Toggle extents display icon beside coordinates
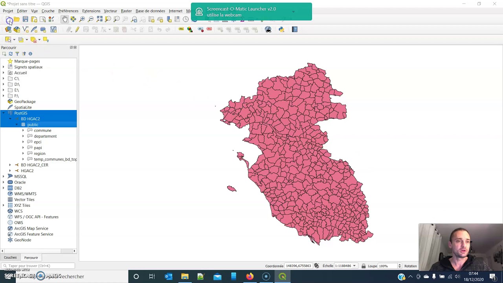This screenshot has width=503, height=283. [317, 266]
